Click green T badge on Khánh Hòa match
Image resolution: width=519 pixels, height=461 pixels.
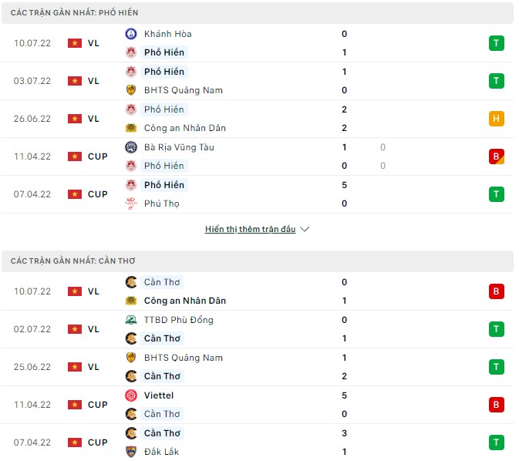click(x=496, y=43)
